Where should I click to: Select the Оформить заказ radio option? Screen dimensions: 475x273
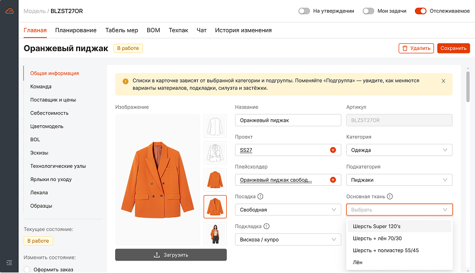pos(27,269)
